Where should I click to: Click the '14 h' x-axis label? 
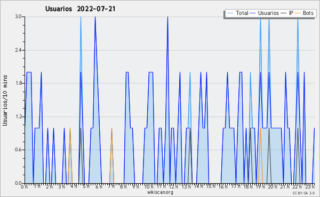click(x=198, y=186)
